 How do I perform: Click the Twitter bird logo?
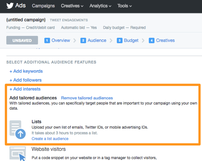10,6
